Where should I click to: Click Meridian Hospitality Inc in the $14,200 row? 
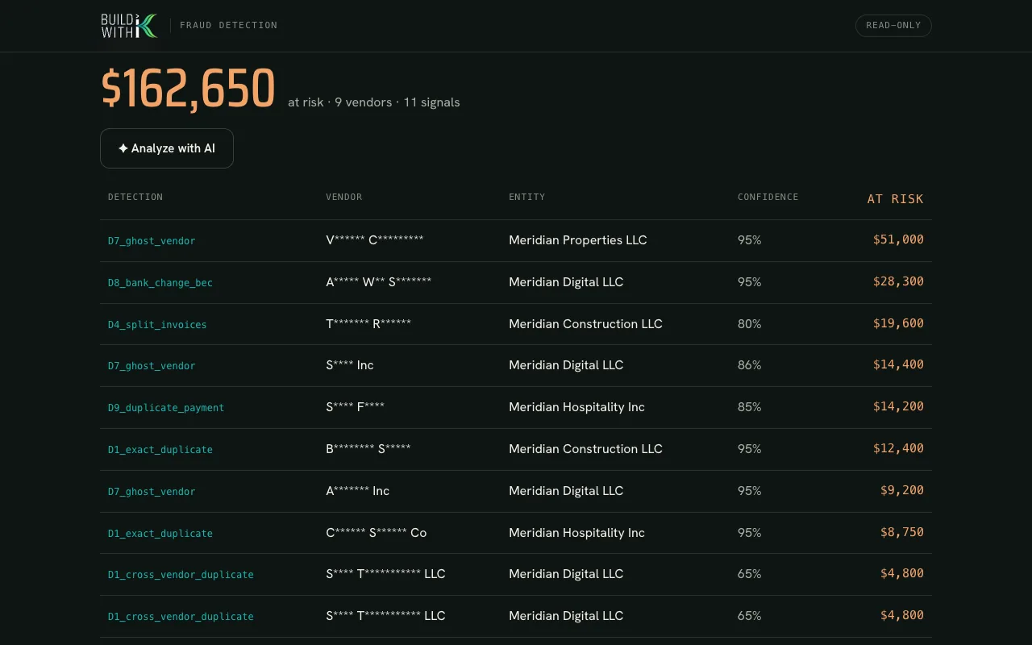[577, 407]
